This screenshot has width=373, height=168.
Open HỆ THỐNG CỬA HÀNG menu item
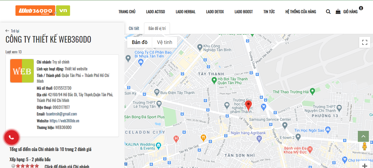pos(301,12)
